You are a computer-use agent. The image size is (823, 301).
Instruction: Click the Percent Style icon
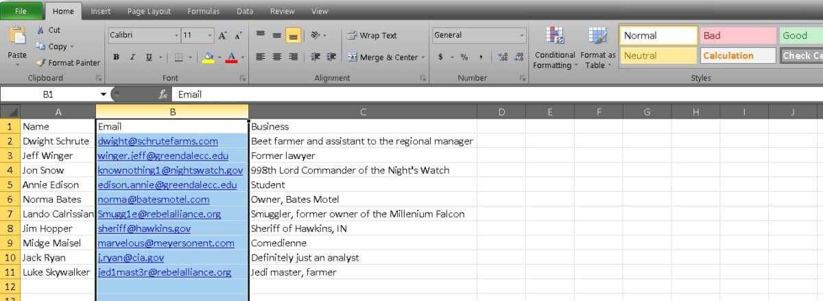click(x=464, y=57)
